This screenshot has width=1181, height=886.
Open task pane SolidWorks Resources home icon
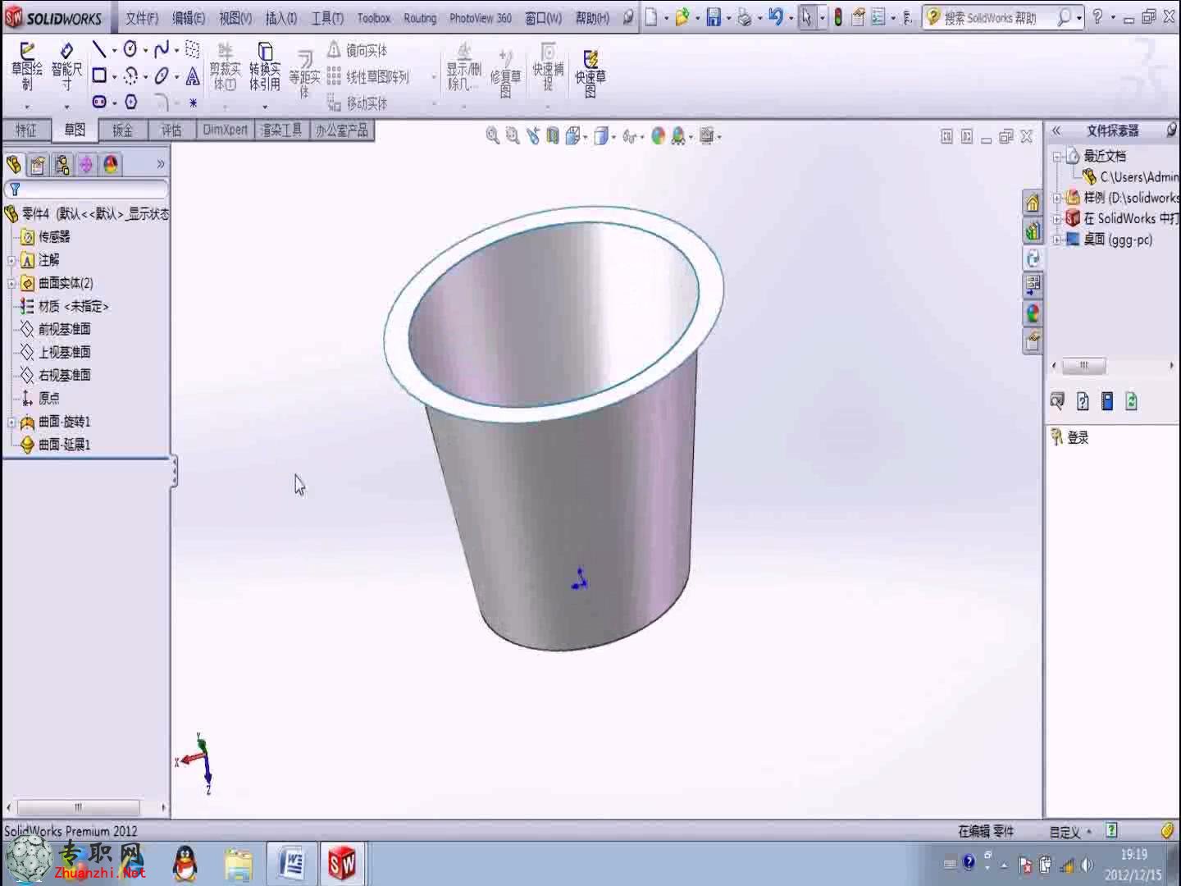pyautogui.click(x=1033, y=202)
